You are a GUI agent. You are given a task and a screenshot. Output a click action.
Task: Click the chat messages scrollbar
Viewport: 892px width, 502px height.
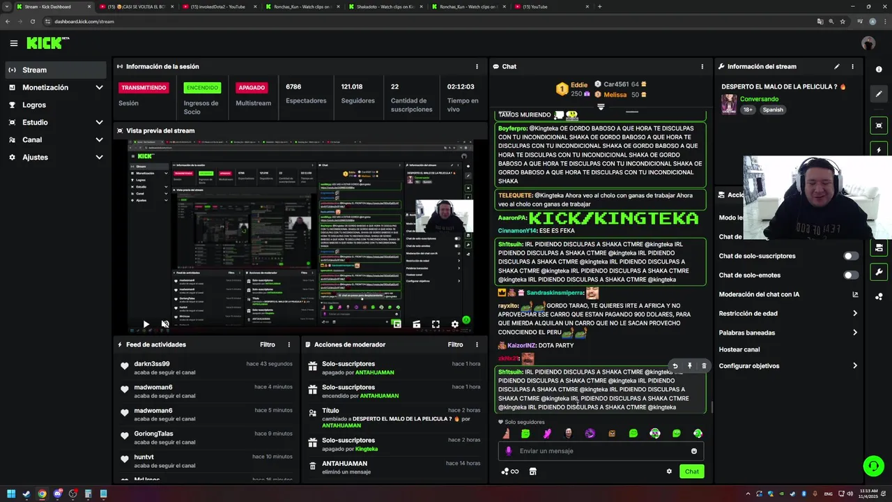pyautogui.click(x=712, y=407)
